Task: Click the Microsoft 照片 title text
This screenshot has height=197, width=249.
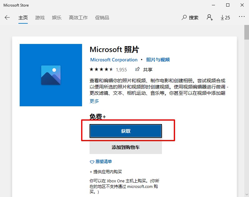Action: pyautogui.click(x=114, y=50)
